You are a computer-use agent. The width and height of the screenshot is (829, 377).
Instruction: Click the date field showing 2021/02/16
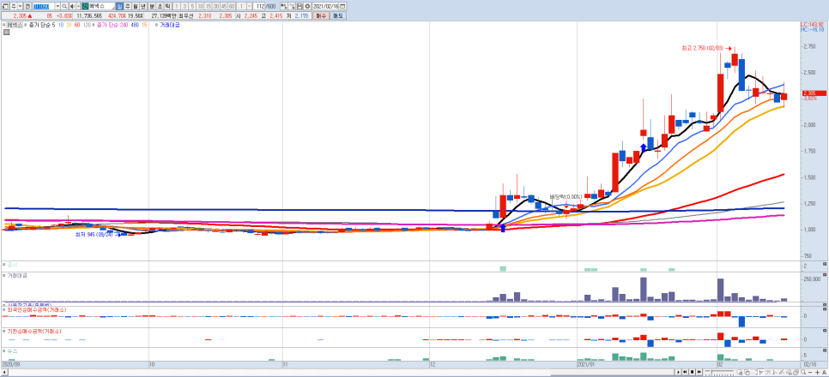(325, 6)
